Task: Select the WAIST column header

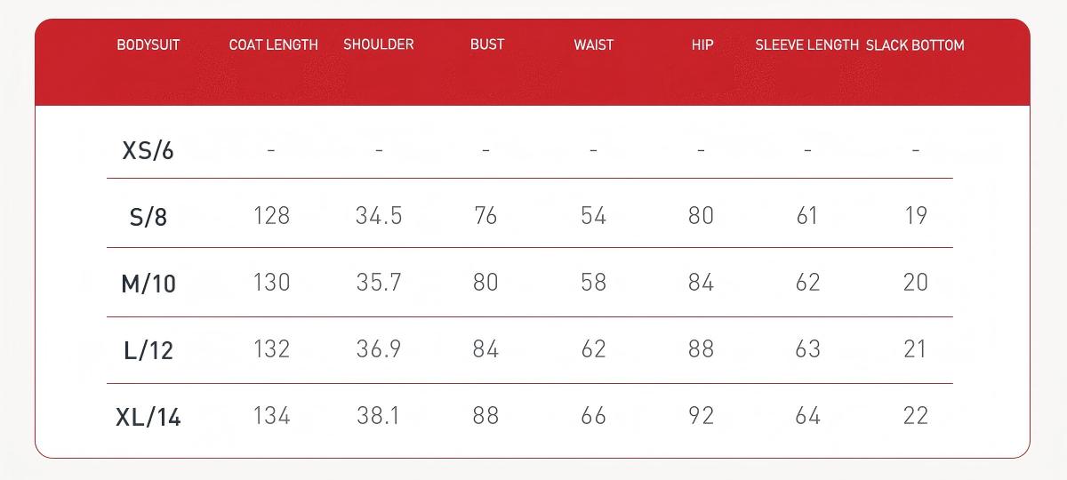Action: pyautogui.click(x=593, y=44)
